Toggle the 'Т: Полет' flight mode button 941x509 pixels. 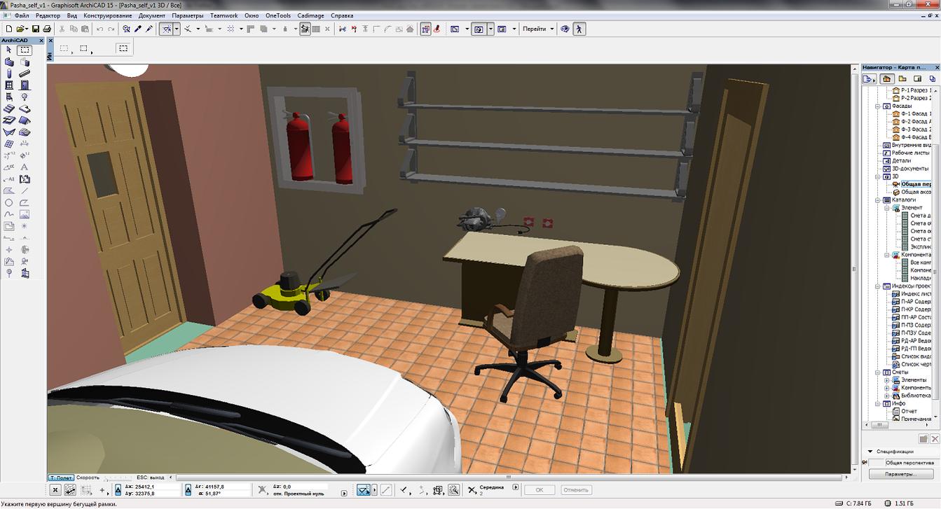pos(60,477)
